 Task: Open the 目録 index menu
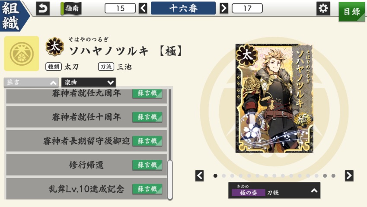(x=351, y=12)
